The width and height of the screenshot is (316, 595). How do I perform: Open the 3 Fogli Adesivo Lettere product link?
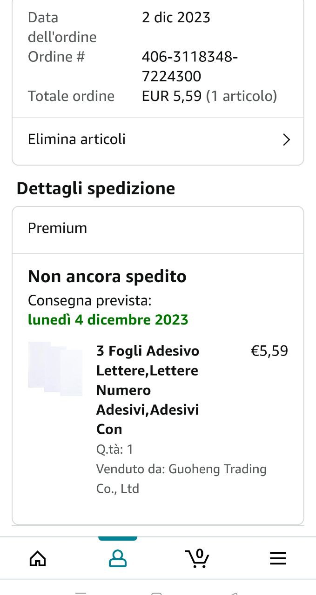(148, 390)
